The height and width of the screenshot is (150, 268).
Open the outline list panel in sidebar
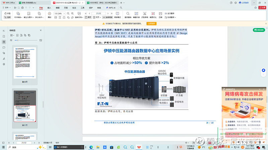pyautogui.click(x=4, y=31)
